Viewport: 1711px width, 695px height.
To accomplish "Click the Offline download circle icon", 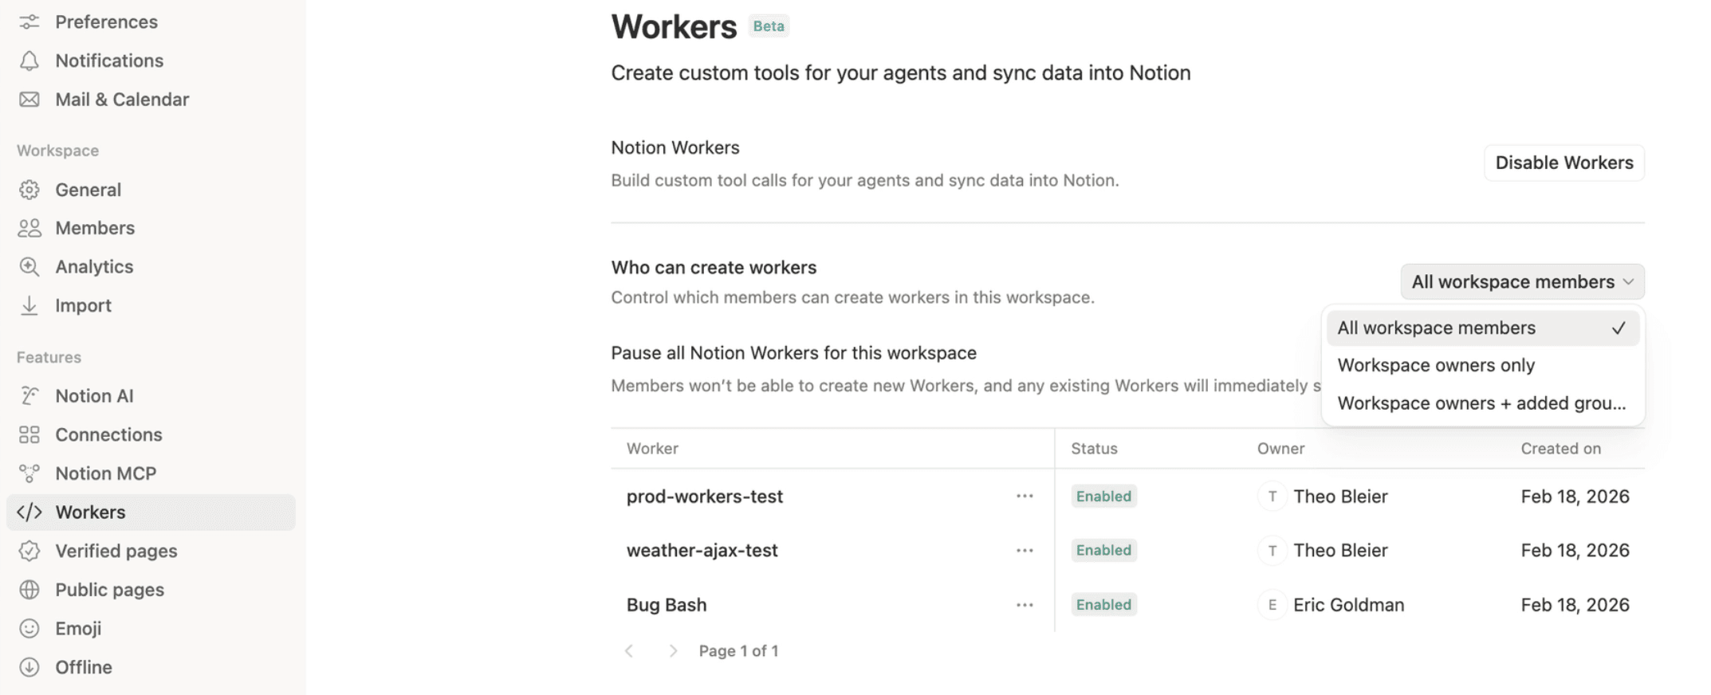I will click(29, 667).
